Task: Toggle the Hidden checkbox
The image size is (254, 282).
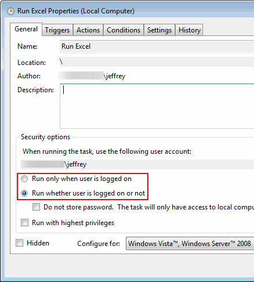Action: click(19, 243)
